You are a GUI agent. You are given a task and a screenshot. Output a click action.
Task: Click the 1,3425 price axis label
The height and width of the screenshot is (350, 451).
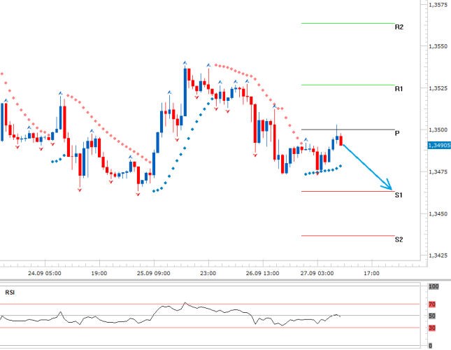tap(438, 255)
